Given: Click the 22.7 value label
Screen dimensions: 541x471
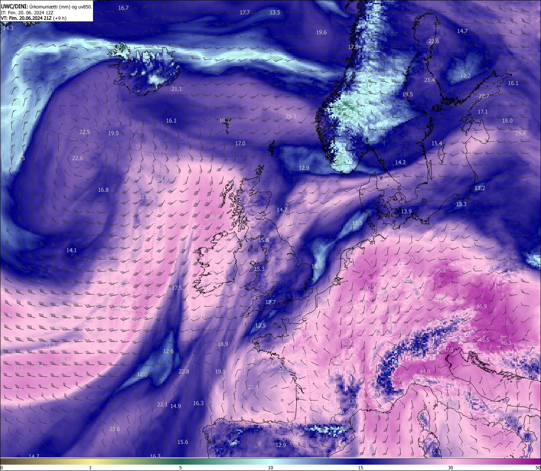Looking at the screenshot, I should (x=484, y=96).
